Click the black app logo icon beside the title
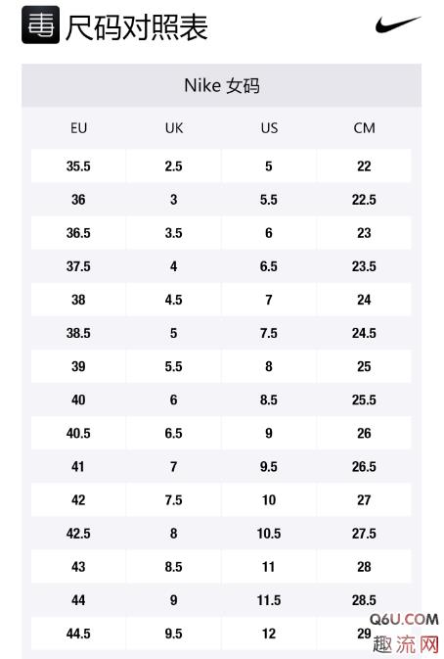Image resolution: width=444 pixels, height=659 pixels. point(40,24)
